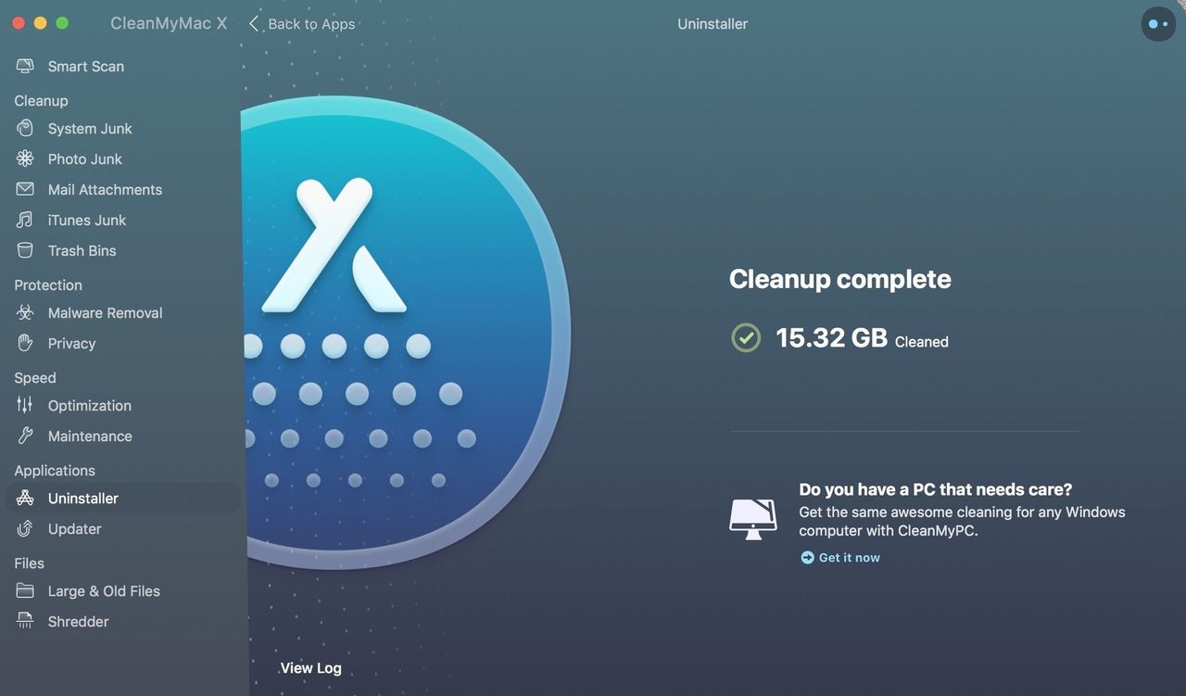This screenshot has height=696, width=1186.
Task: Click the Updater arrow icon
Action: [25, 528]
